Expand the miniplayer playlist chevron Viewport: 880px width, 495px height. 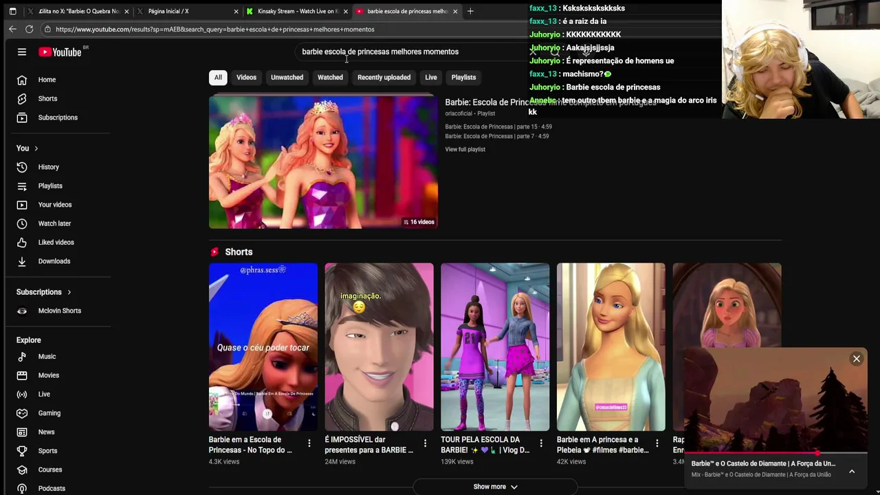(852, 471)
